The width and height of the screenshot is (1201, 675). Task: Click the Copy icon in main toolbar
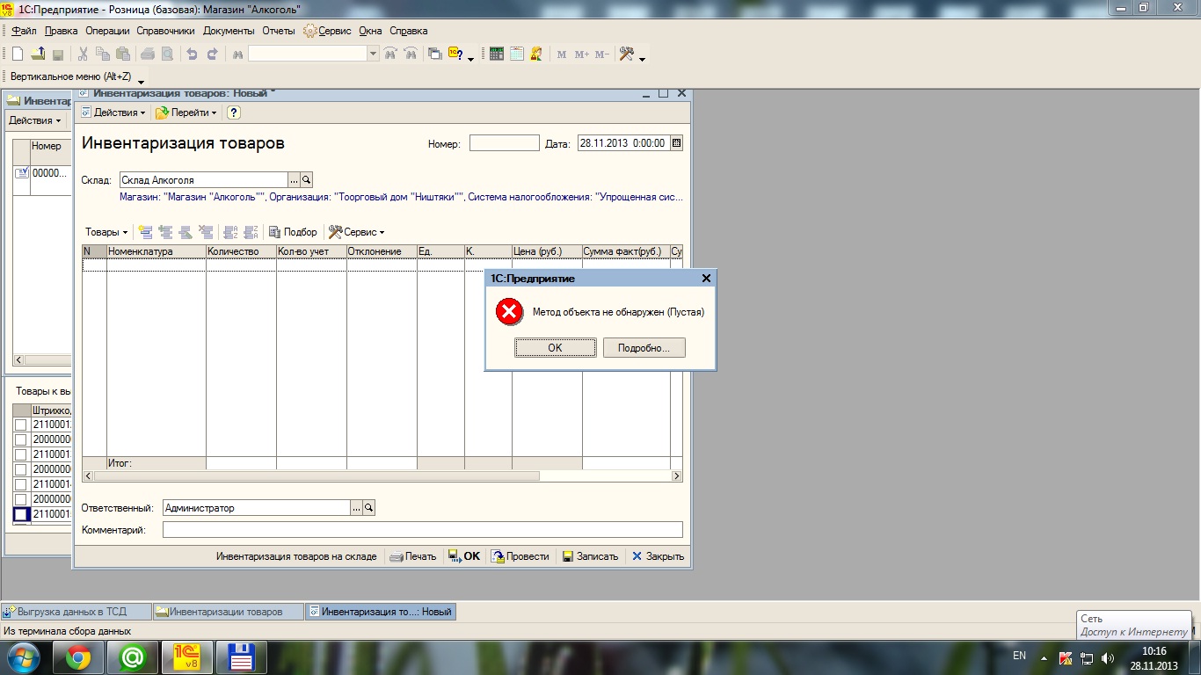[104, 54]
